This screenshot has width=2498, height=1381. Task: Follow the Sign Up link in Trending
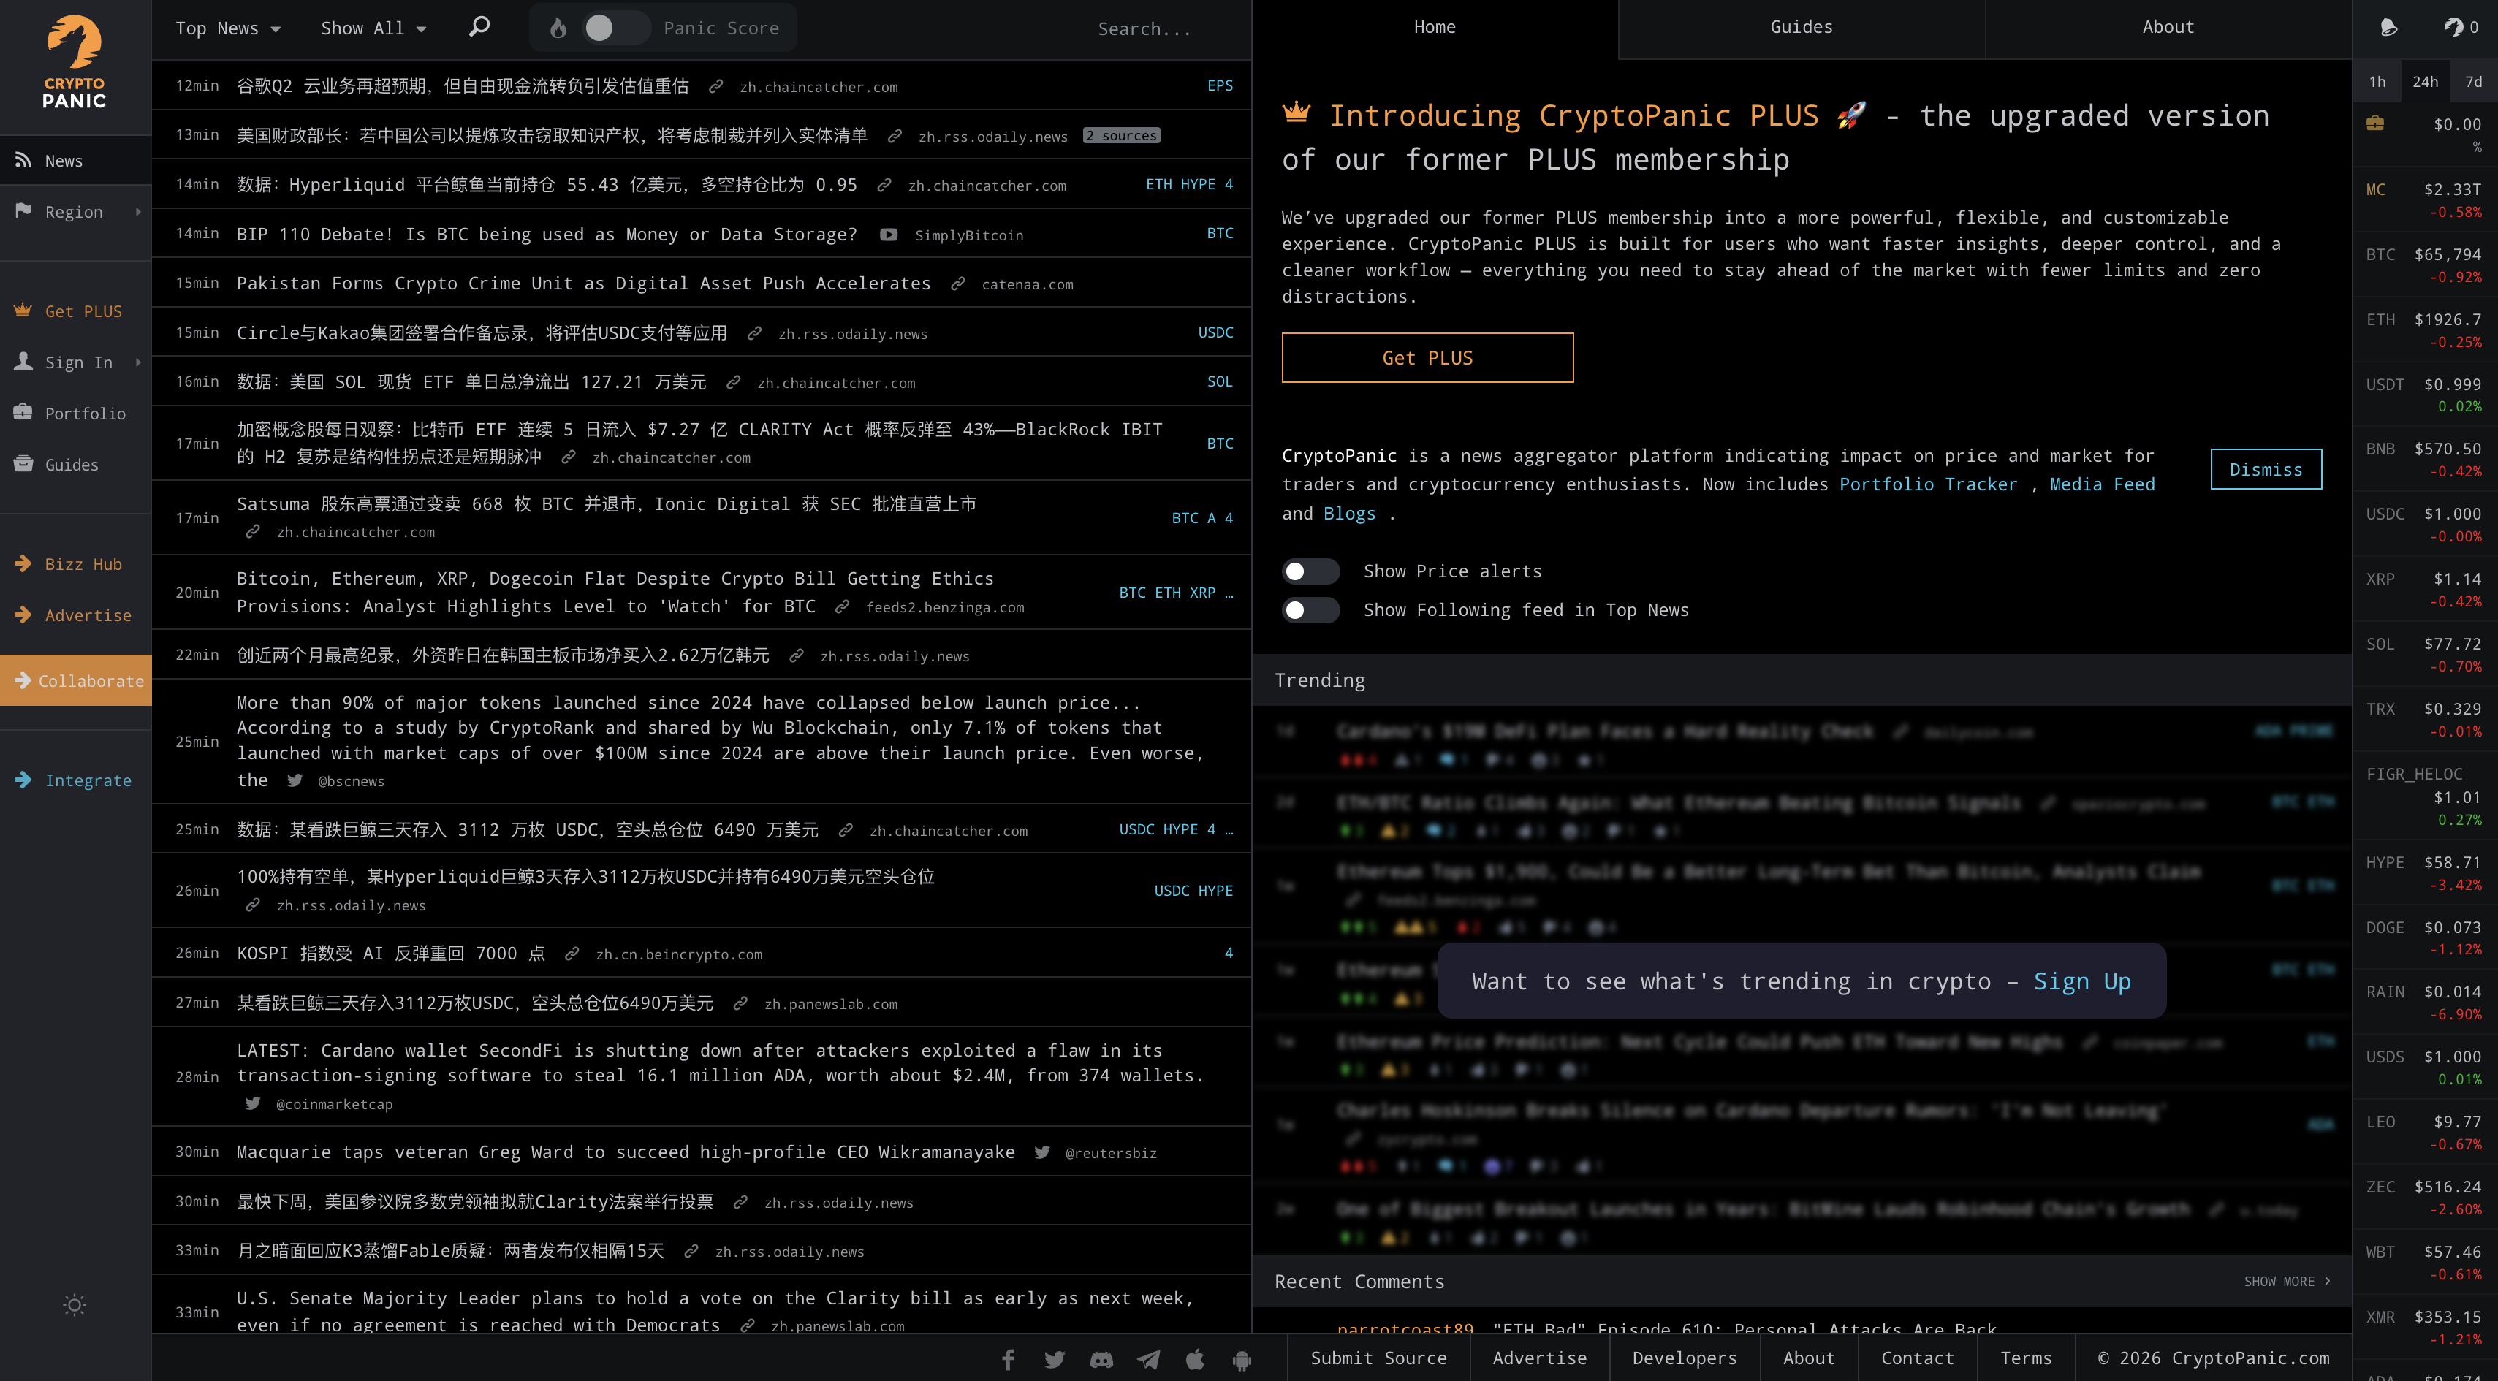2082,981
